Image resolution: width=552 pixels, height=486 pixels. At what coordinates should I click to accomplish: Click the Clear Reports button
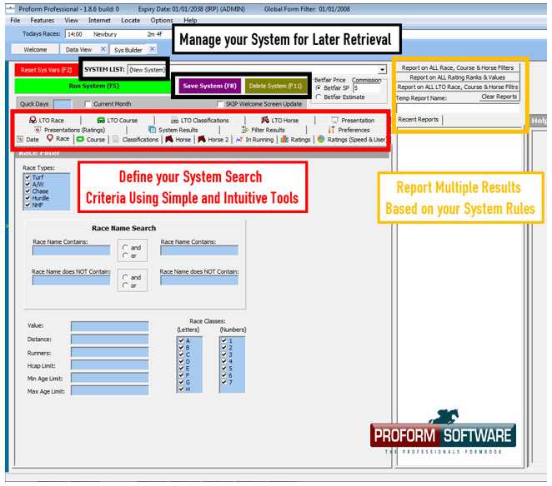(x=499, y=97)
